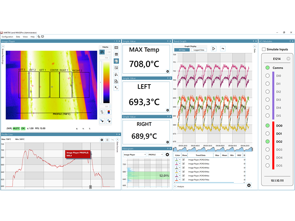Expand the Analysis section below the Trend Graph

point(180,186)
